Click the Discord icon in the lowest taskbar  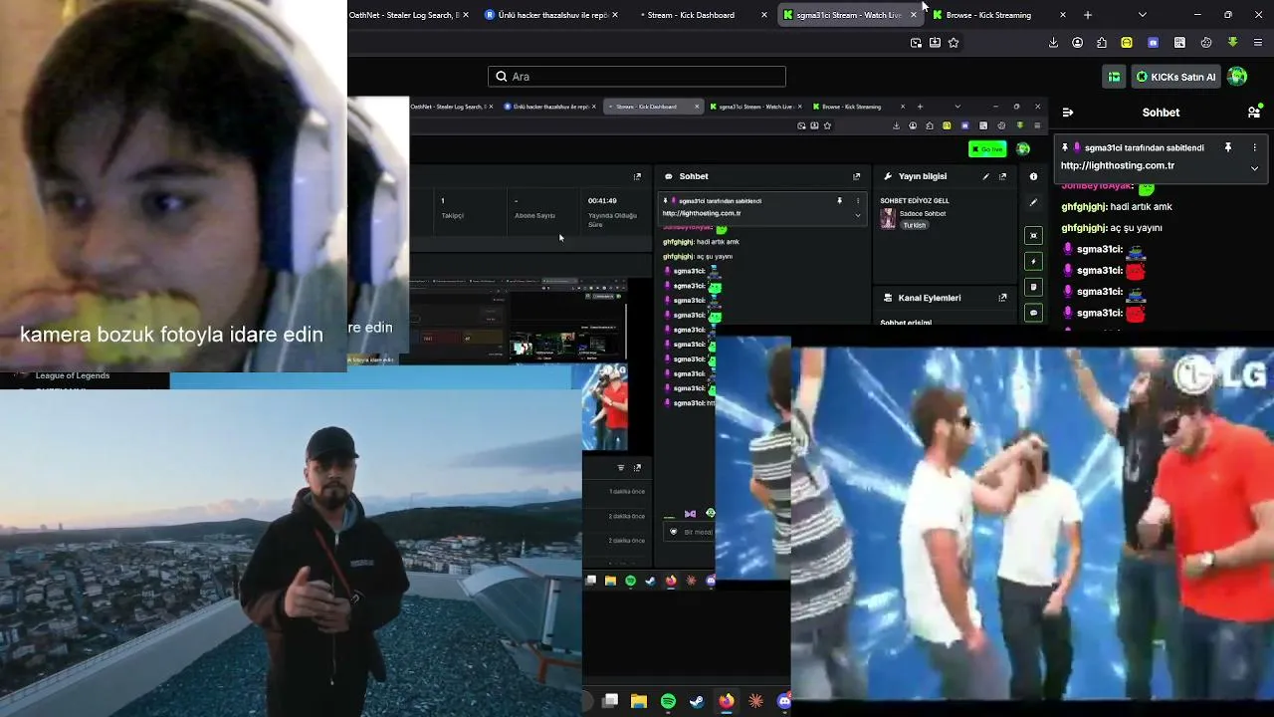coord(784,701)
